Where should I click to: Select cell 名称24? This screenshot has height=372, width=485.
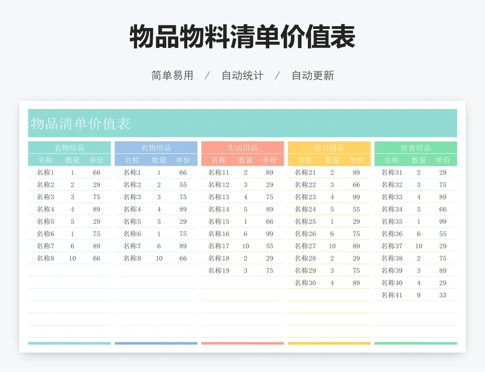[306, 209]
